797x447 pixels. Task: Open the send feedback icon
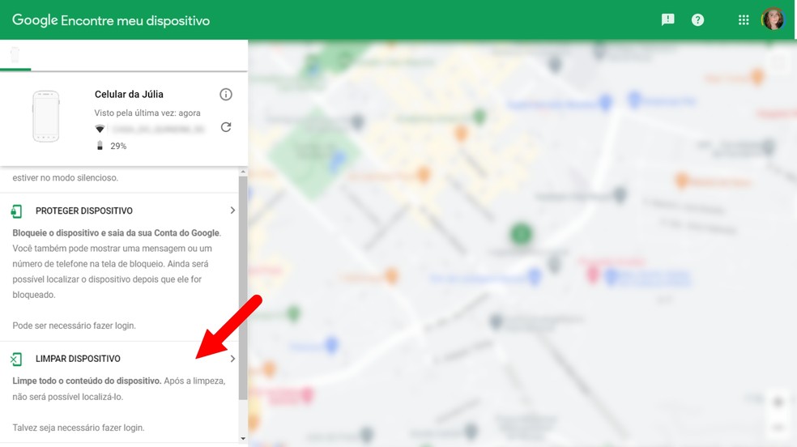click(667, 19)
